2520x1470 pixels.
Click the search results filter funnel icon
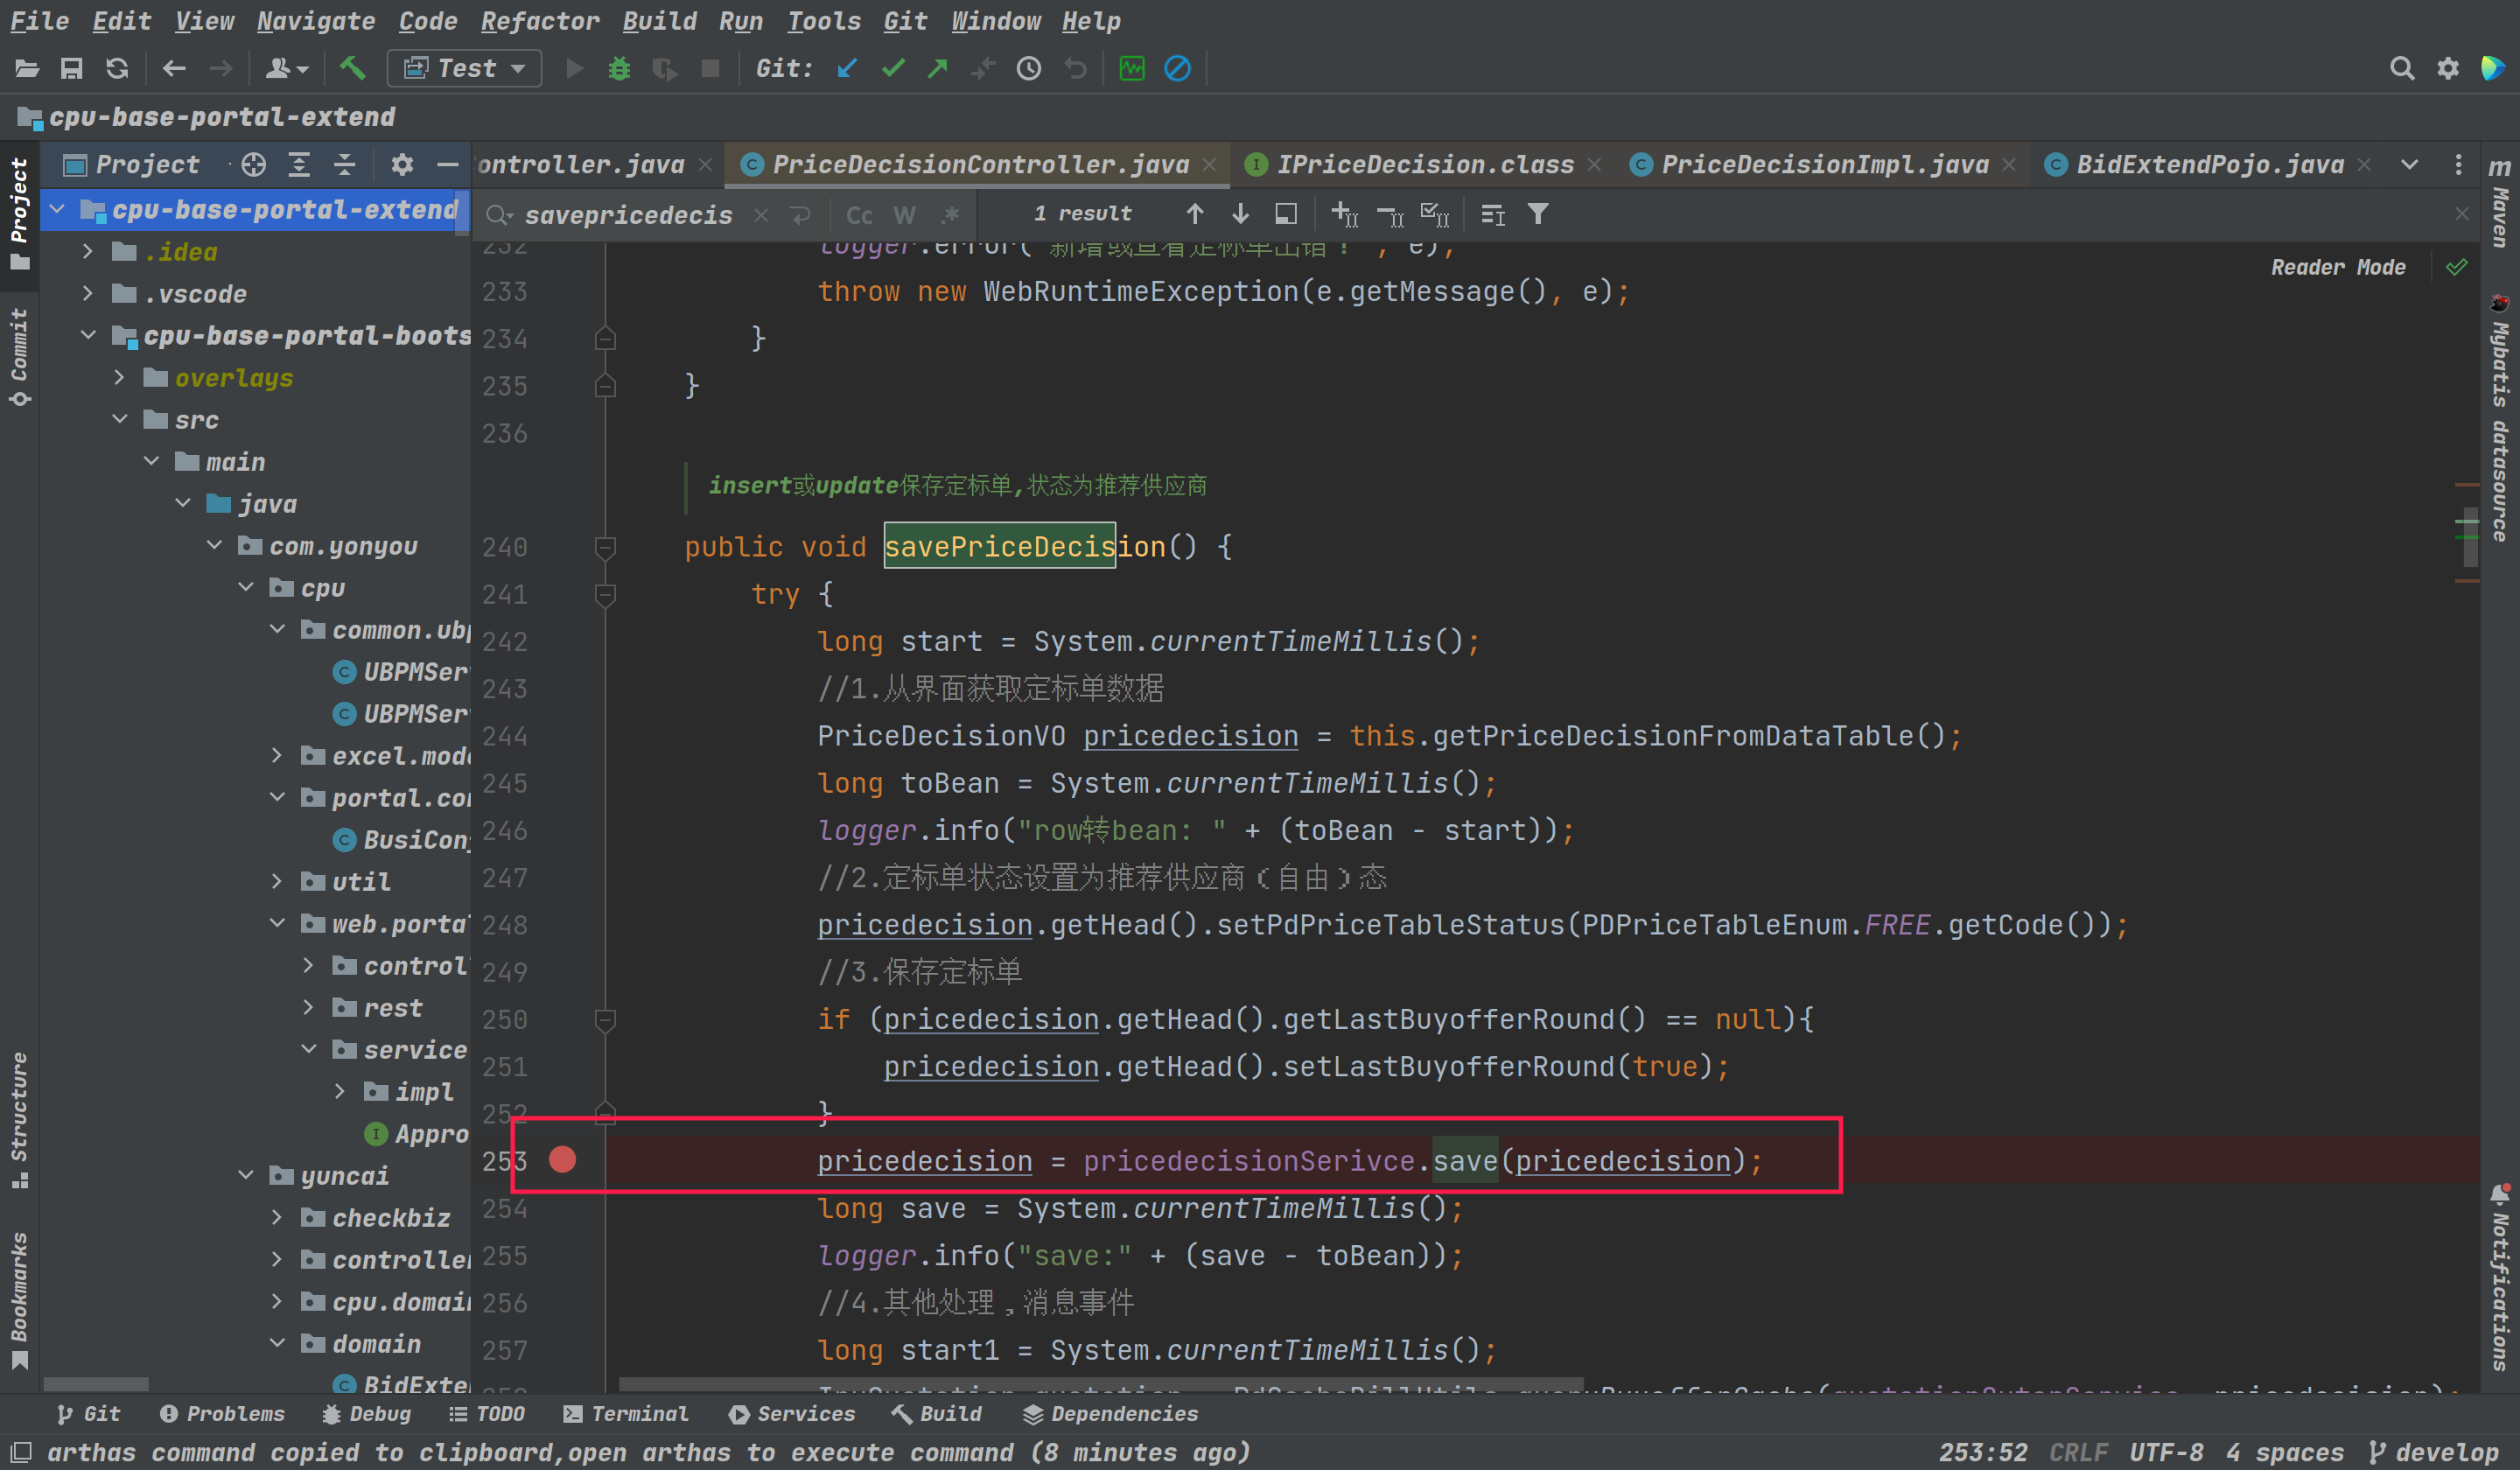pos(1538,214)
